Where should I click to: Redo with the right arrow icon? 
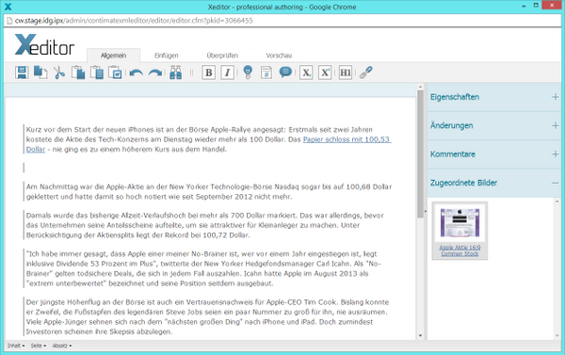(155, 73)
